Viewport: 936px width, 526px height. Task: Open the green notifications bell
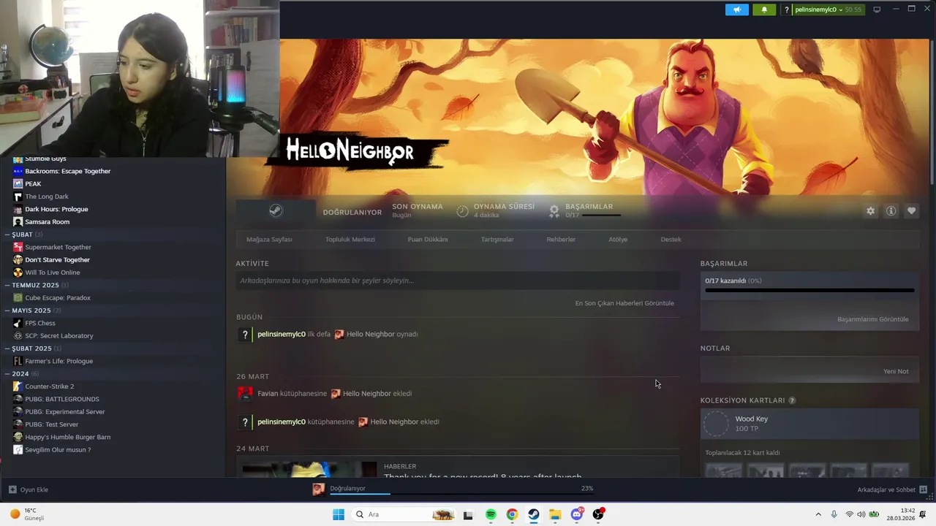click(764, 9)
